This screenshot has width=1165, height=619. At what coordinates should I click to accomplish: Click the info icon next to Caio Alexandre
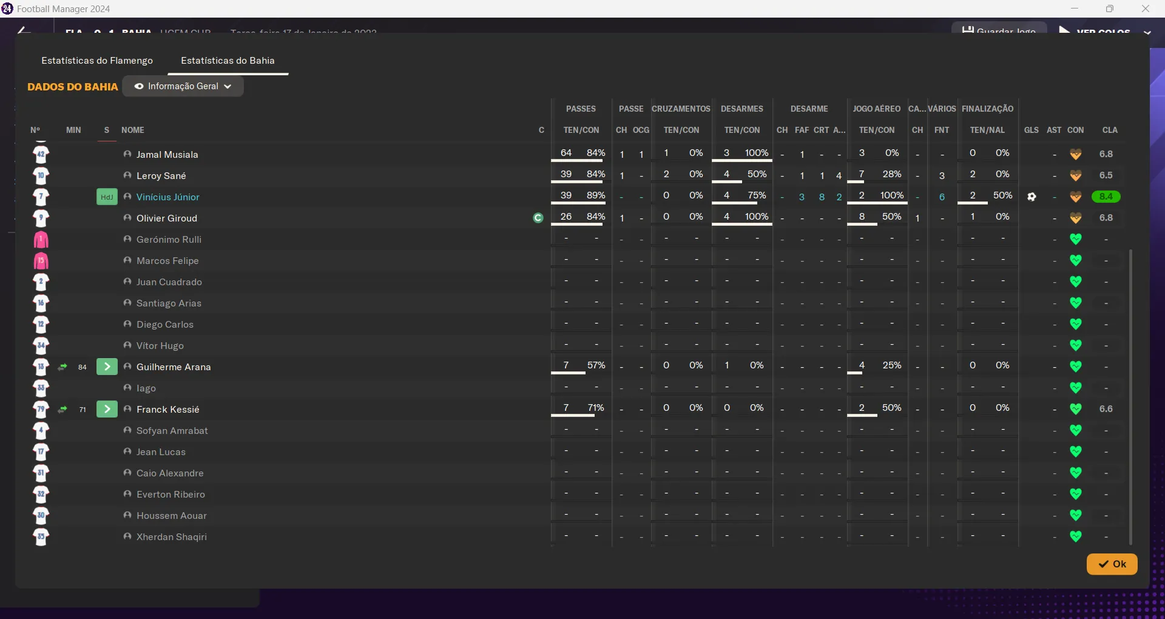(127, 473)
